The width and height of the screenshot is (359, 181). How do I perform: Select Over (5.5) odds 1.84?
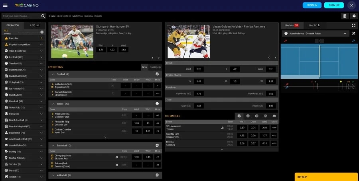click(199, 106)
